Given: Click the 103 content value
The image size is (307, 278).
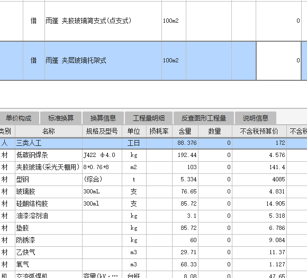Looking at the screenshot, I should click(192, 168).
